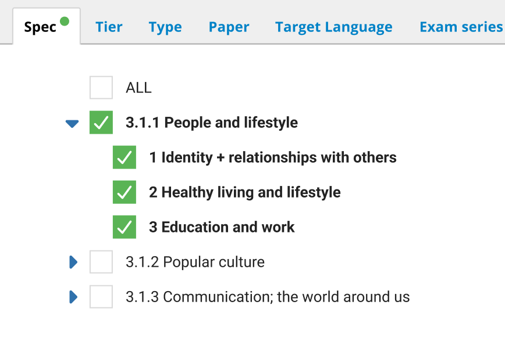This screenshot has width=505, height=337.
Task: Switch to the Type tab
Action: [x=165, y=27]
